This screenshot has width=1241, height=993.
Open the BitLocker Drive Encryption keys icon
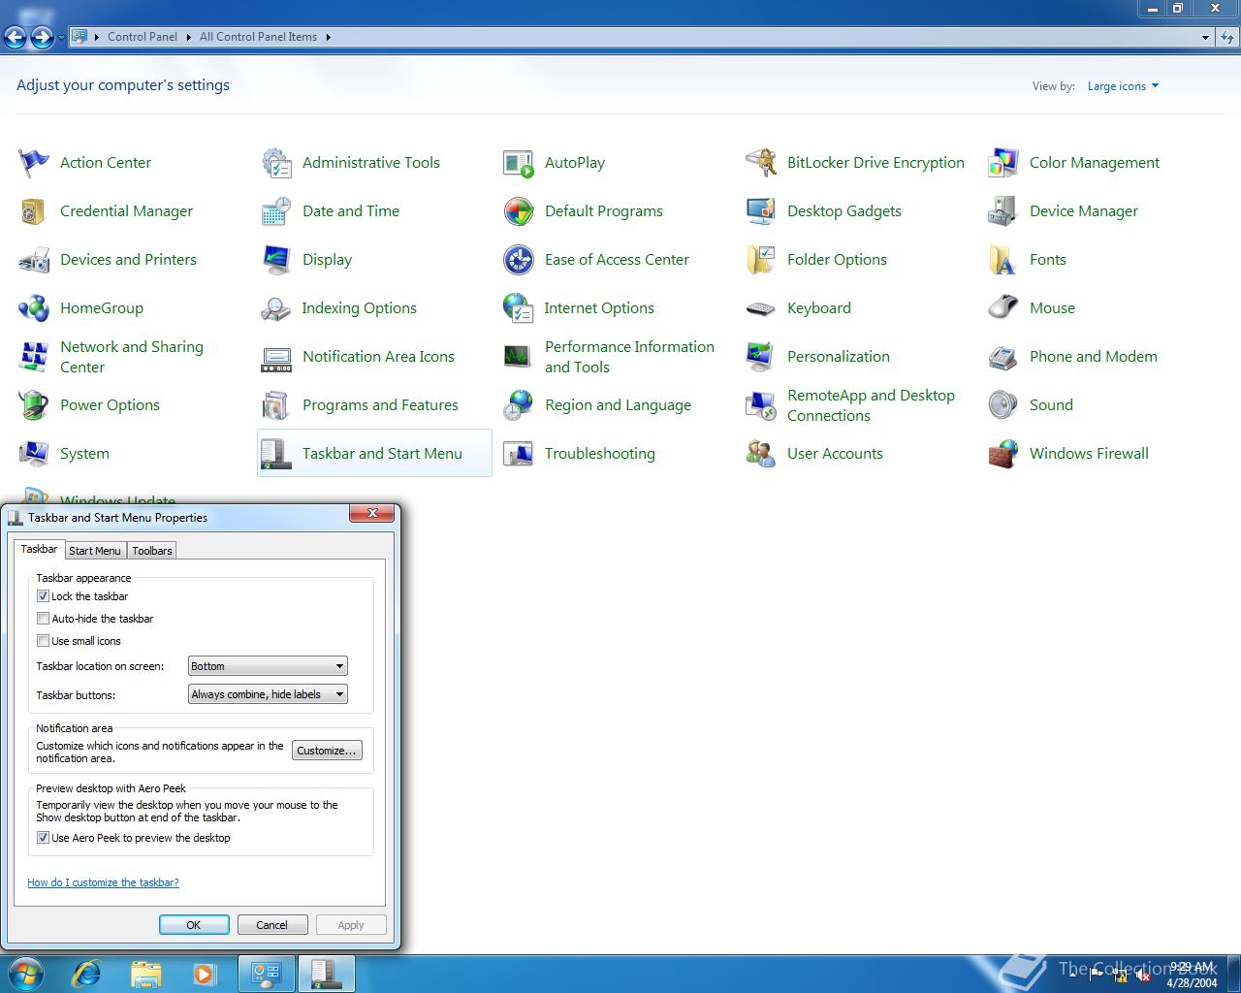tap(761, 163)
